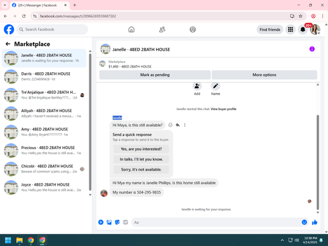Open Chicobi - 4BED 2BATH HOUSE chat

(44, 169)
